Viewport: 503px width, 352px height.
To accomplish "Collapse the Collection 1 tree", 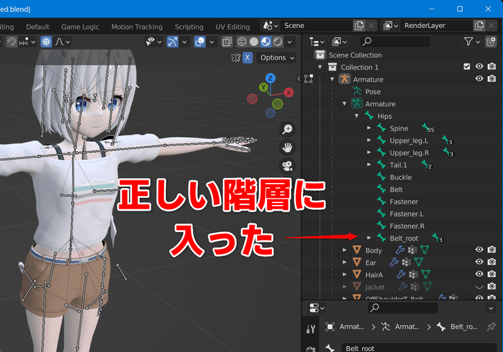I will point(320,67).
